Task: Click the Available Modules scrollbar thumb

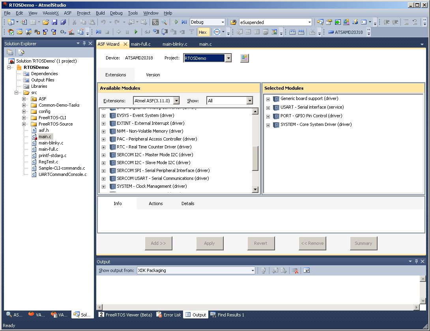Action: point(255,158)
